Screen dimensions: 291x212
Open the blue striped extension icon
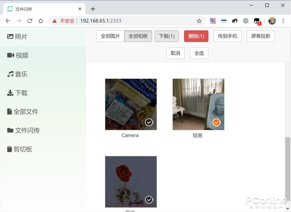coord(224,21)
